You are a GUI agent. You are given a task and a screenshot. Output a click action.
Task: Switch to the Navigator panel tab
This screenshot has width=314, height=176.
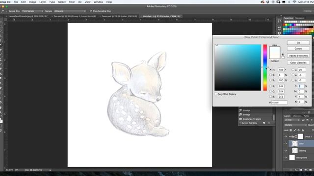[x=300, y=18]
